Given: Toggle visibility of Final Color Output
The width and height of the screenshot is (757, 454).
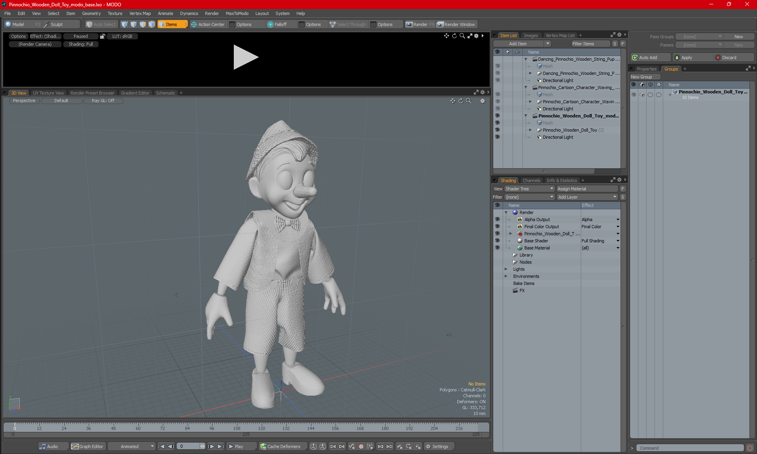Looking at the screenshot, I should [x=497, y=227].
